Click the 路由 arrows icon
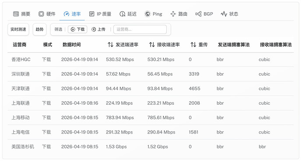Screen dimensions: 302x161 click(173, 14)
